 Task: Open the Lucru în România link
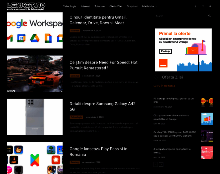coord(164,86)
